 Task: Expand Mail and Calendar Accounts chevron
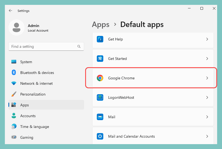tap(207, 136)
